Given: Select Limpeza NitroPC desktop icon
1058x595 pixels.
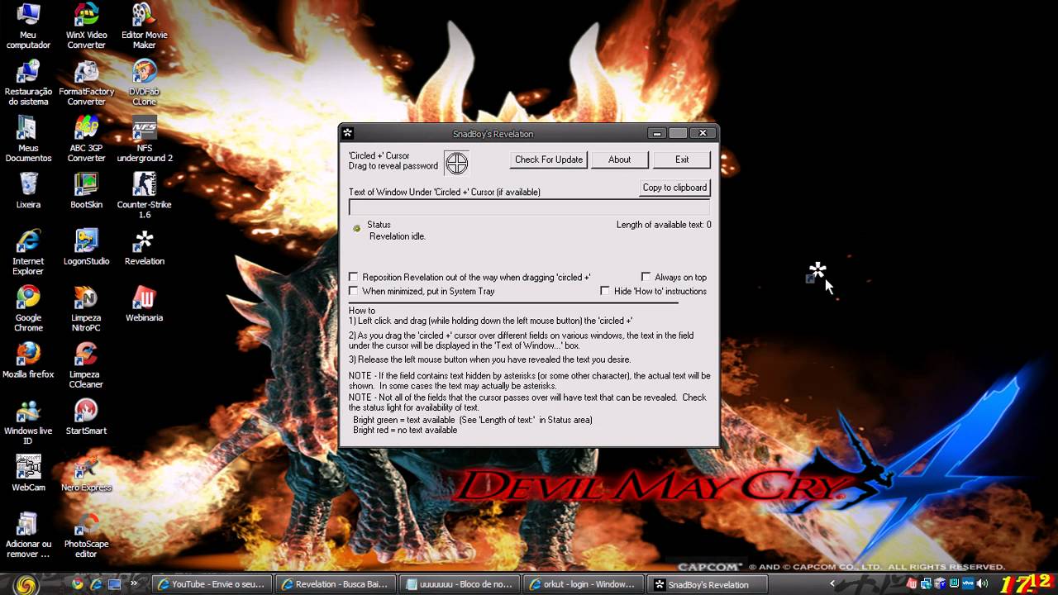Looking at the screenshot, I should 86,308.
